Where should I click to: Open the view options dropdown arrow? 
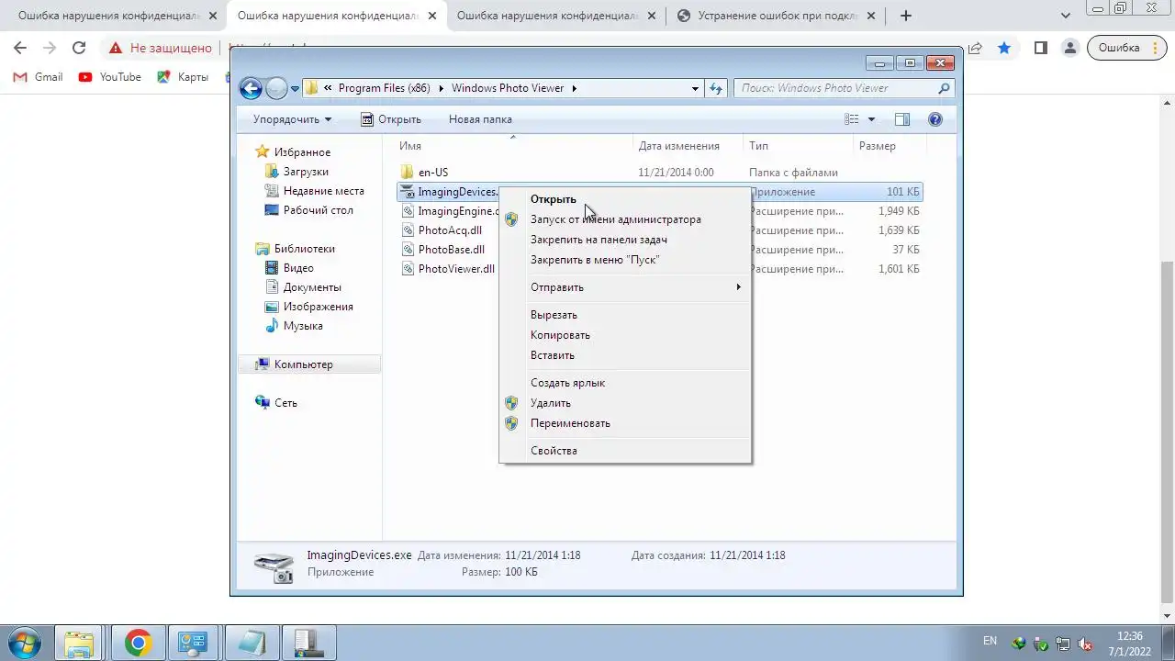click(x=871, y=119)
